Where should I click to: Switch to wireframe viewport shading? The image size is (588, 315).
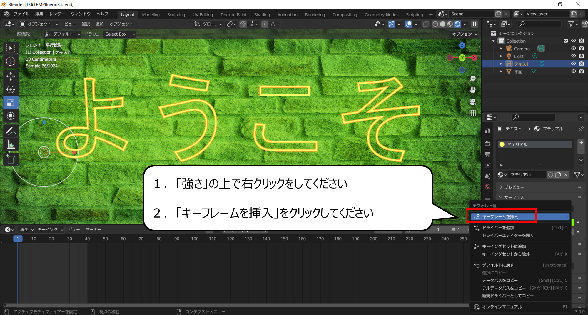point(435,24)
